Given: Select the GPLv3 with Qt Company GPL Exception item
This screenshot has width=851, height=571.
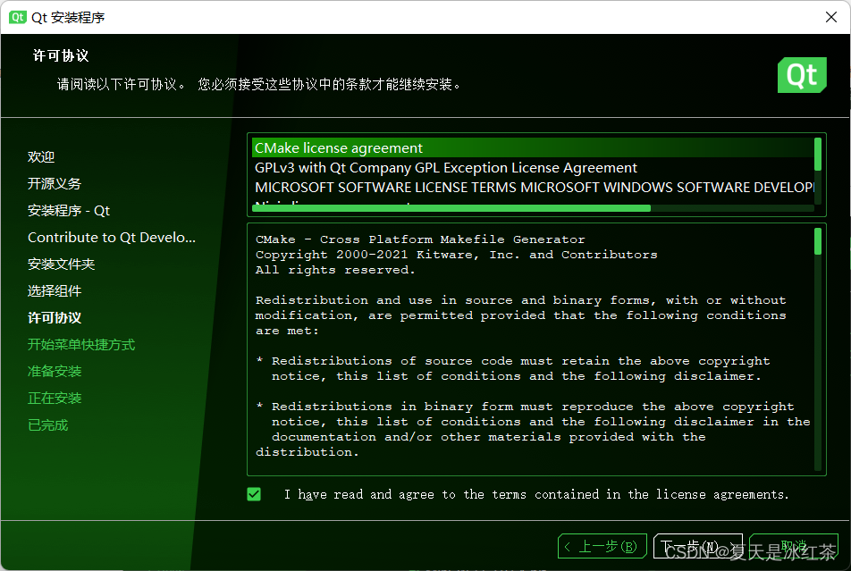Looking at the screenshot, I should tap(533, 167).
